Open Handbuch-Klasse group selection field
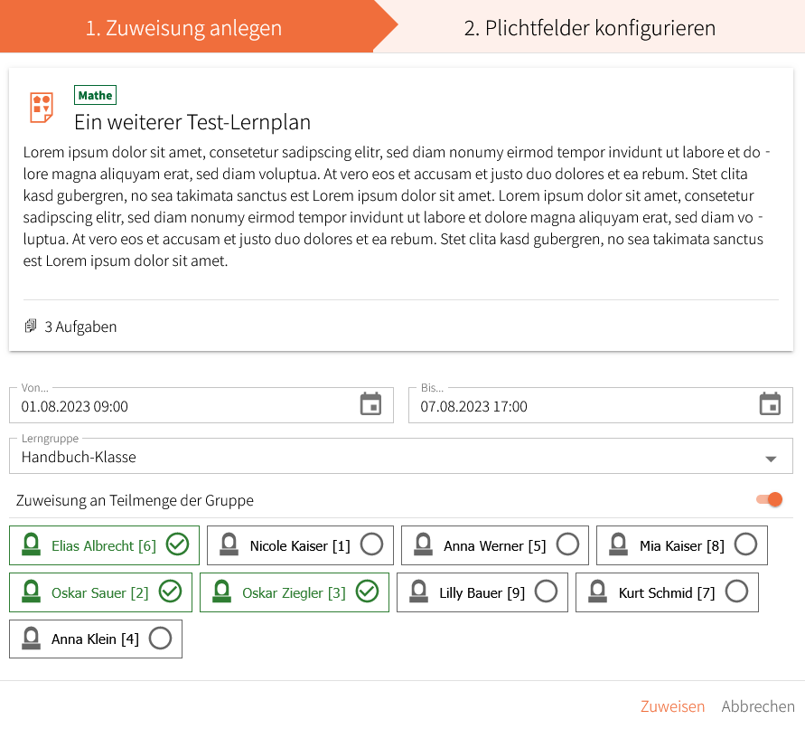Image resolution: width=805 pixels, height=729 pixels. coord(401,456)
